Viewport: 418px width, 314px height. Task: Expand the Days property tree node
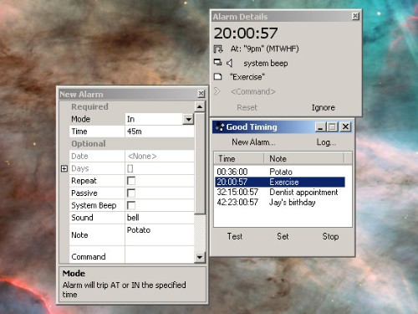(x=64, y=168)
